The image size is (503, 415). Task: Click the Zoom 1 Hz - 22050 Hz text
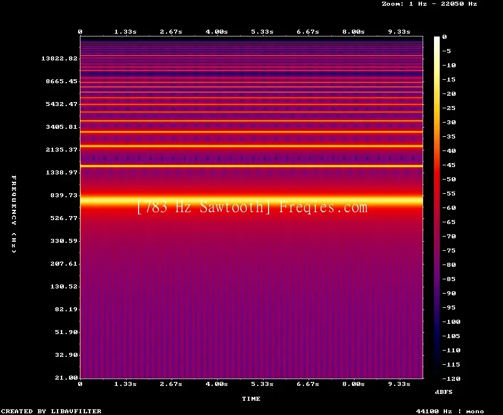(x=429, y=4)
